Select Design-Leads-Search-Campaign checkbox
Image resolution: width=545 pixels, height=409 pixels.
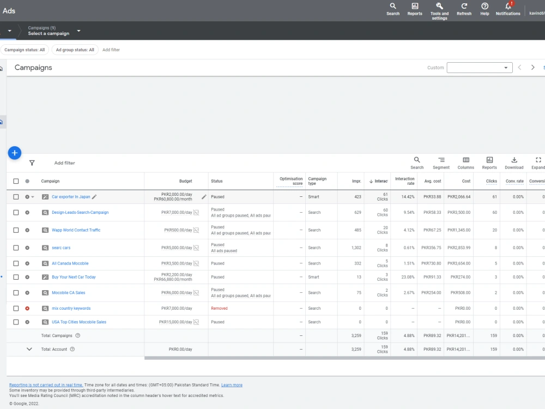point(16,213)
